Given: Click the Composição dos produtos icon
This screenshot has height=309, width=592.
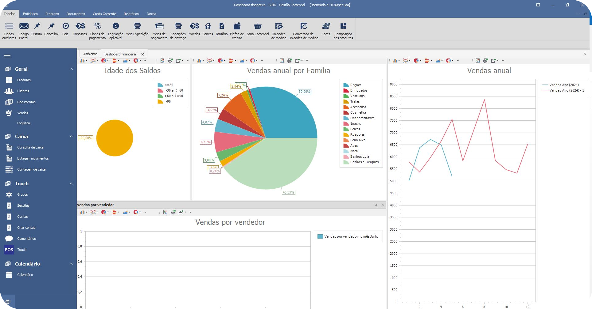Looking at the screenshot, I should click(x=343, y=26).
